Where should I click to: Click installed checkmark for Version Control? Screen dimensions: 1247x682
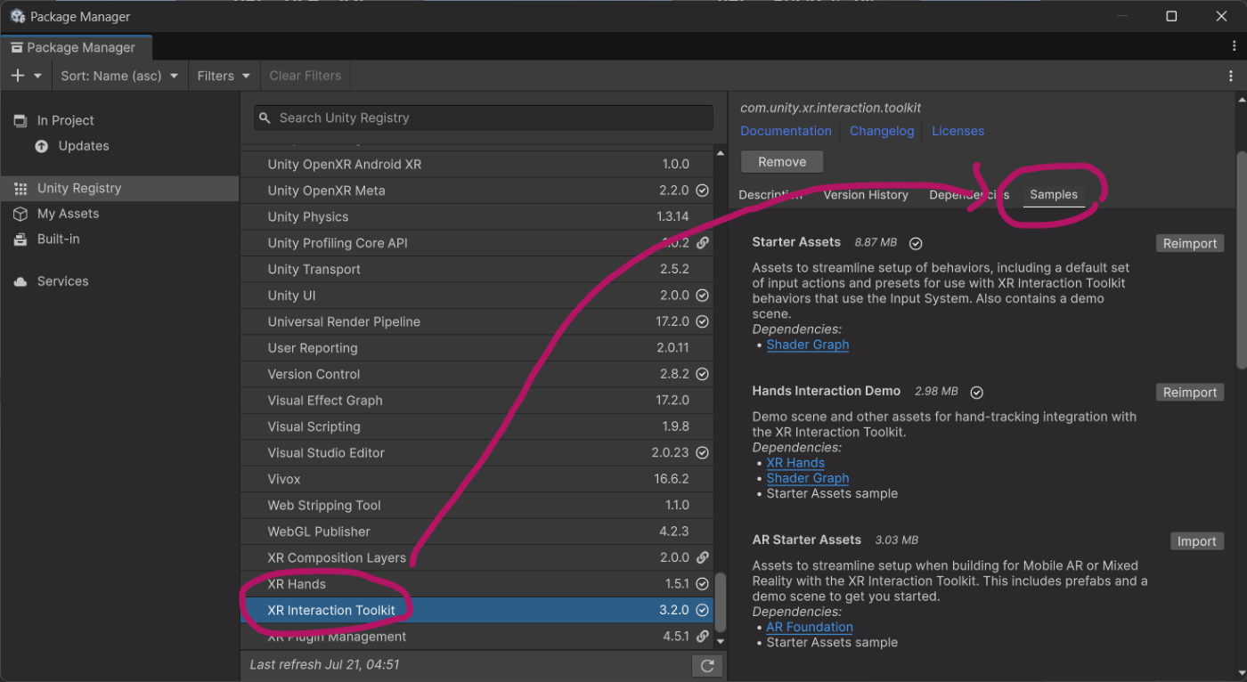point(702,374)
